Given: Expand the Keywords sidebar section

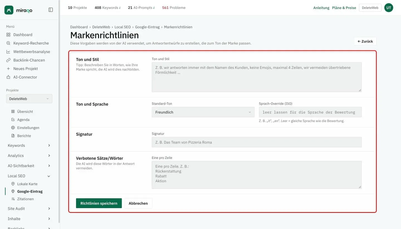Looking at the screenshot, I should 29,146.
